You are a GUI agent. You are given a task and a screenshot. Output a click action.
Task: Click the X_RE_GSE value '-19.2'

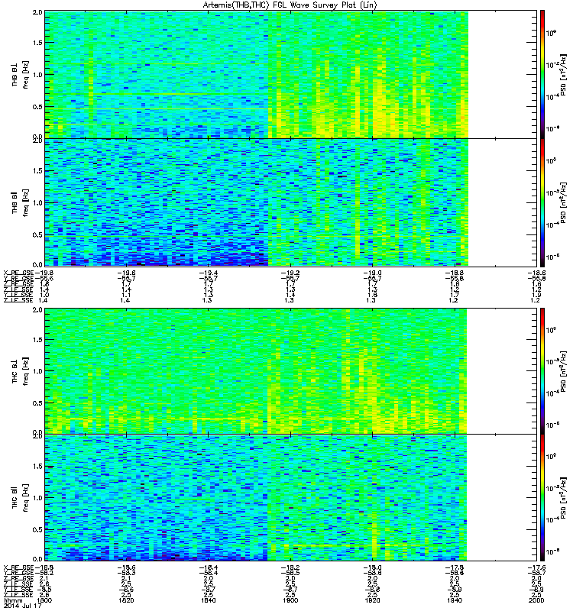point(291,273)
